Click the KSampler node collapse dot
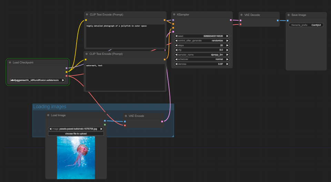This screenshot has height=182, width=331. pos(174,14)
